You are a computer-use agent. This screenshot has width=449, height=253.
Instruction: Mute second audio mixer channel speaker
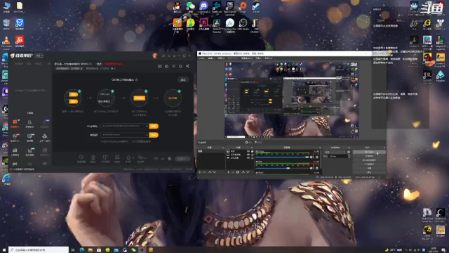[x=311, y=168]
